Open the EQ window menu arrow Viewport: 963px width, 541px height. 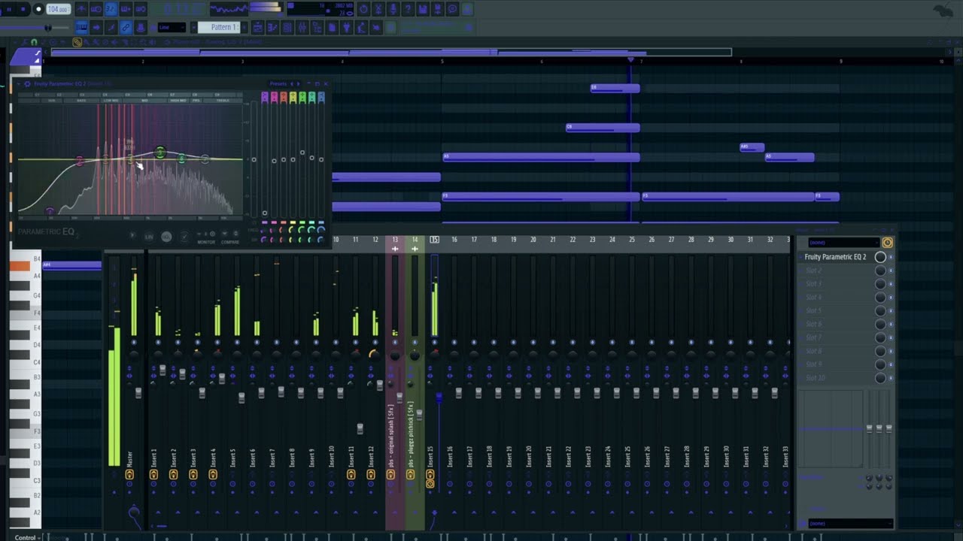click(19, 84)
